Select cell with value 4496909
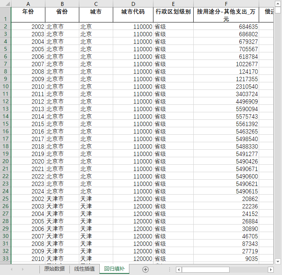The height and width of the screenshot is (275, 282). tap(226, 101)
